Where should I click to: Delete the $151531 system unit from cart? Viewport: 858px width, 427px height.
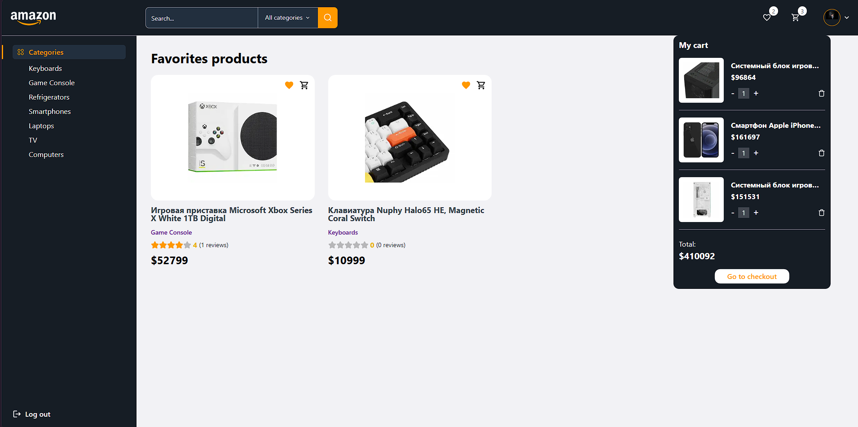coord(822,213)
